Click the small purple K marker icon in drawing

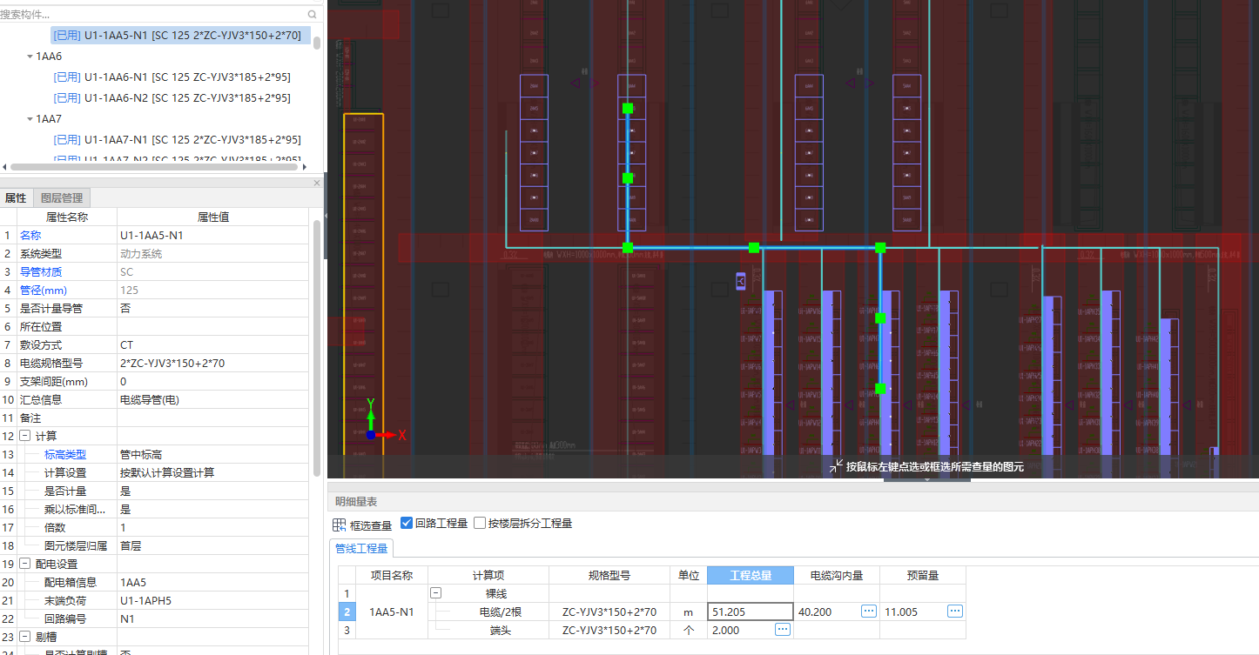click(741, 282)
